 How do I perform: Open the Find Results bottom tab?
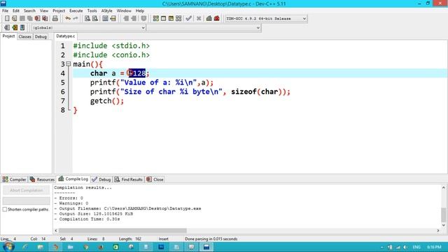129,179
